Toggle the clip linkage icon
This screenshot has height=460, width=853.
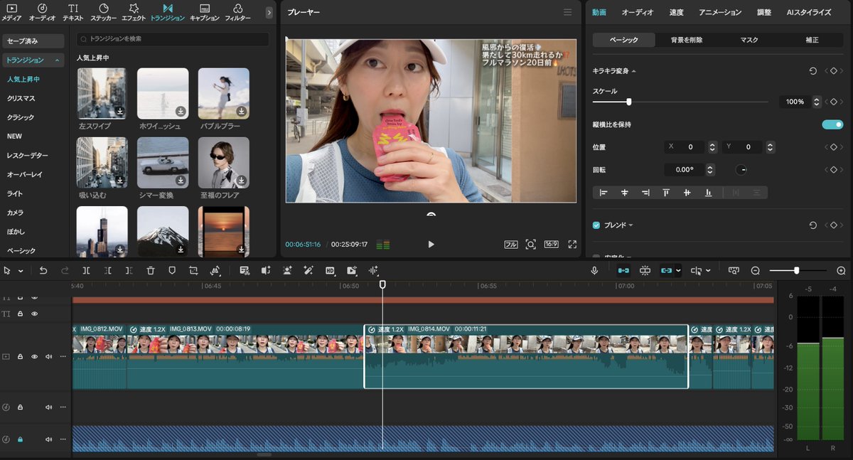tap(666, 271)
